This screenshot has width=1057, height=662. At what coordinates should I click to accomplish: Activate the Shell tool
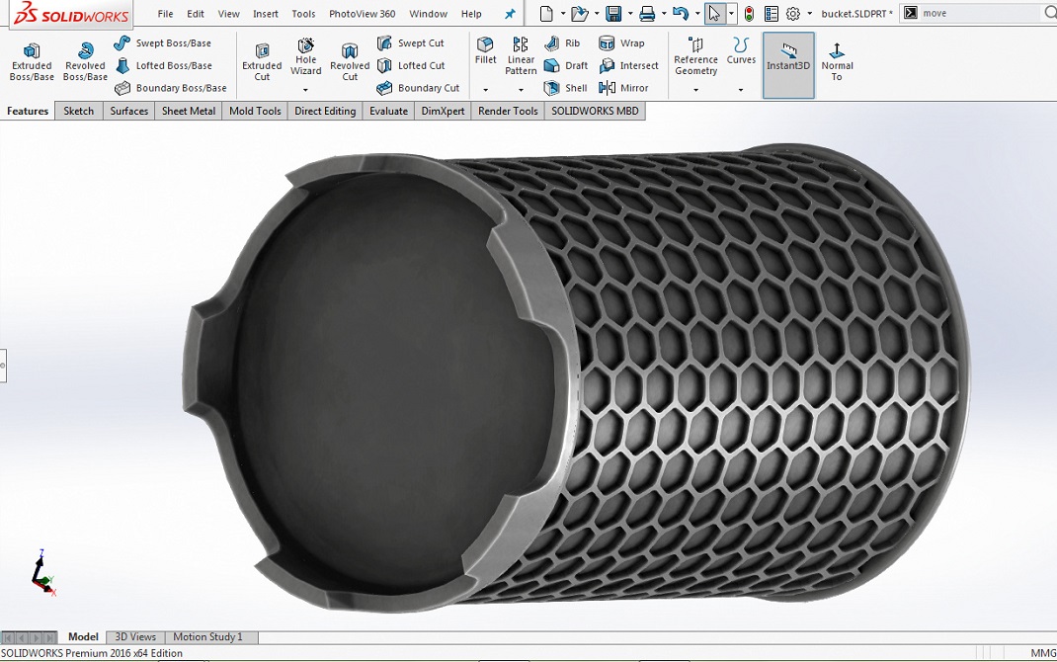[x=566, y=88]
